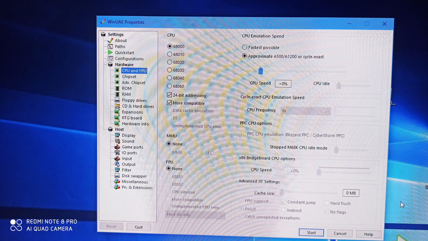The image size is (428, 241).
Task: Uncheck CPU More compatible checkbox
Action: 170,103
